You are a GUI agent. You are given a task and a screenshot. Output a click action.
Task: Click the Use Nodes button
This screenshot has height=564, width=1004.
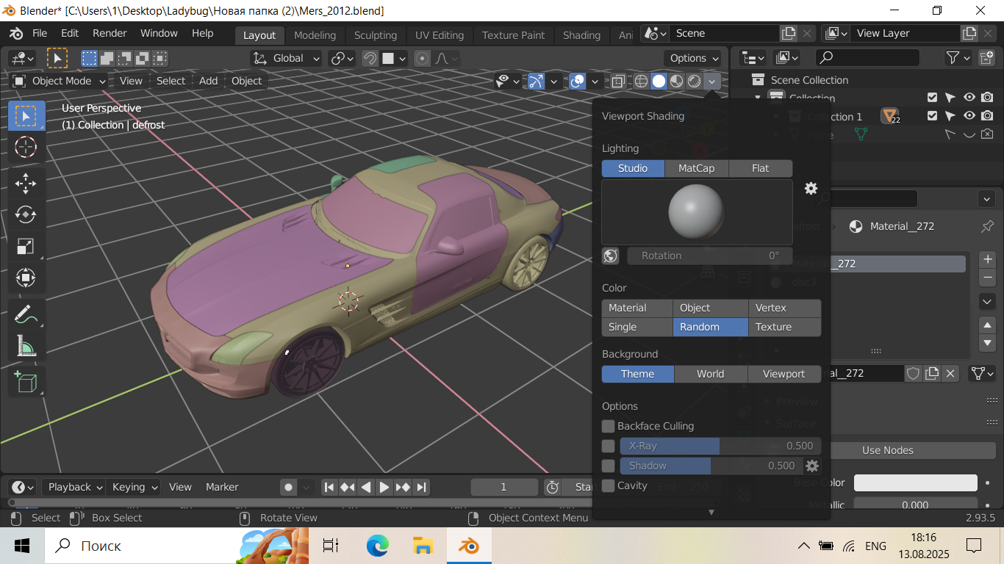pyautogui.click(x=887, y=450)
